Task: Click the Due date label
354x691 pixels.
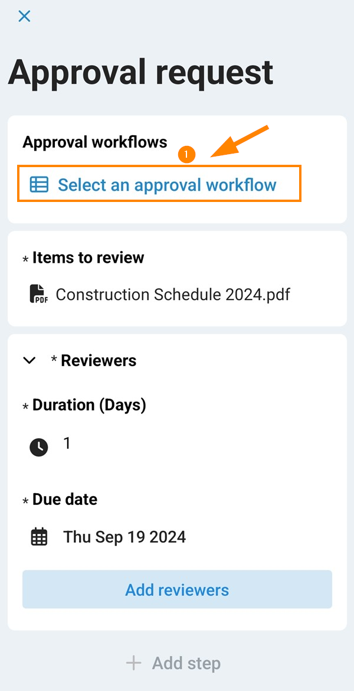Action: click(65, 499)
